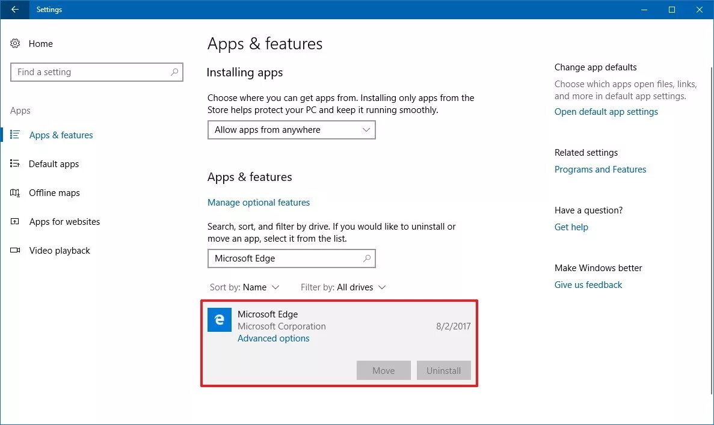
Task: Click the Home gear icon
Action: 15,43
